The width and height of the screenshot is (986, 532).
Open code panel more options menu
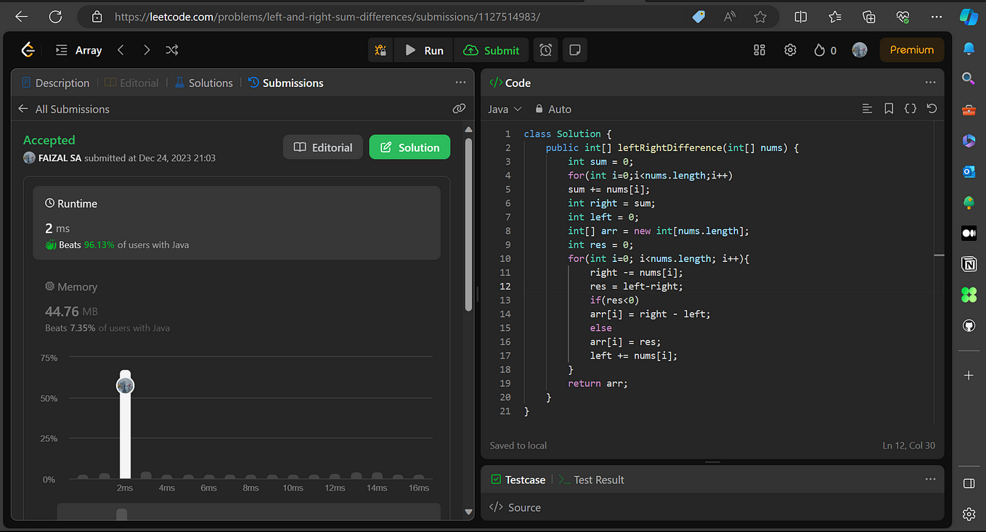(x=931, y=83)
